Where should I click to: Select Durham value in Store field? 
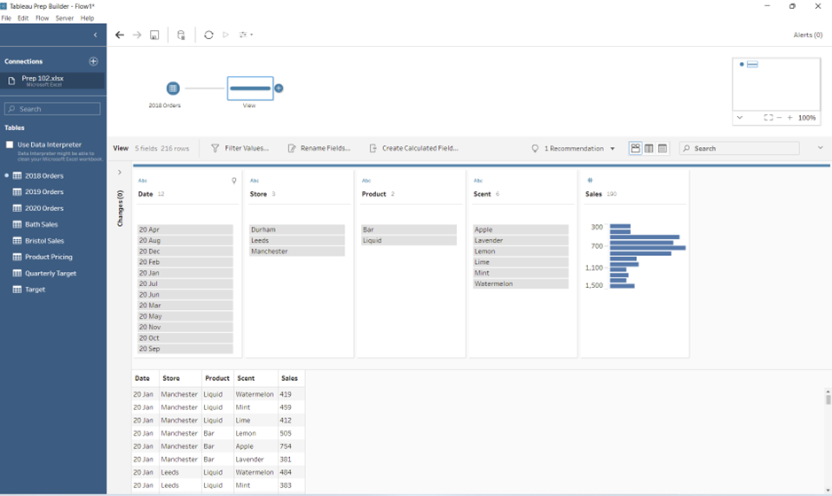click(x=297, y=229)
